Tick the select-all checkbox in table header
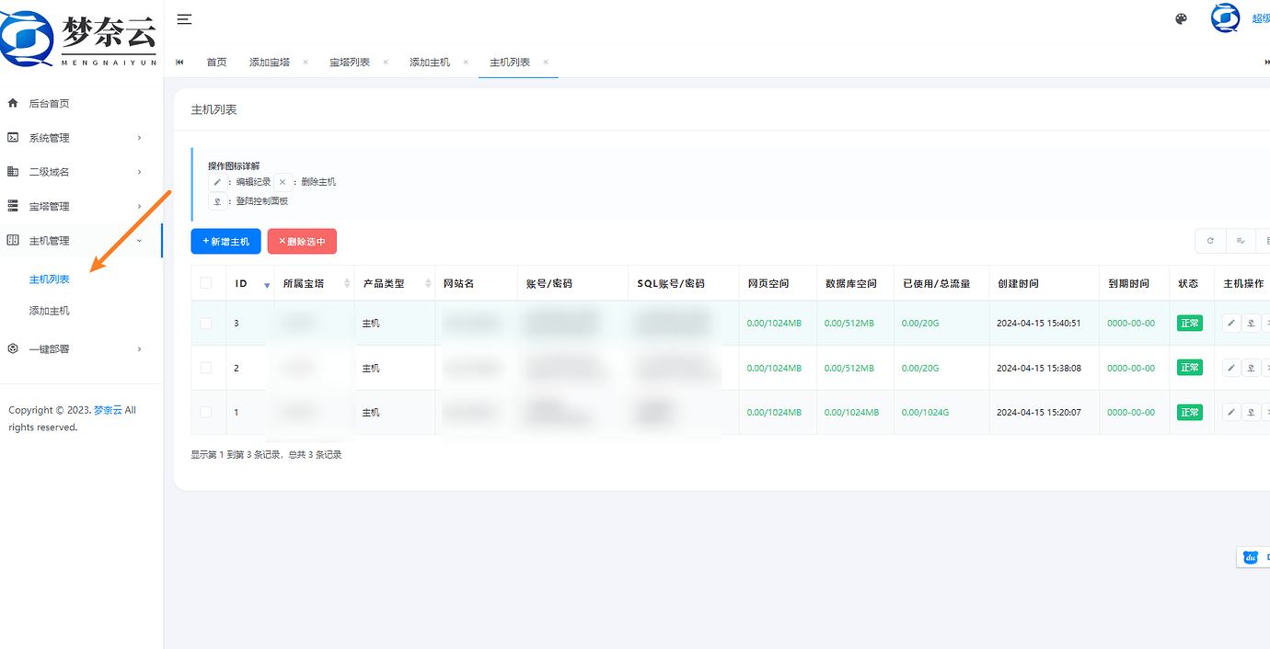 point(206,283)
